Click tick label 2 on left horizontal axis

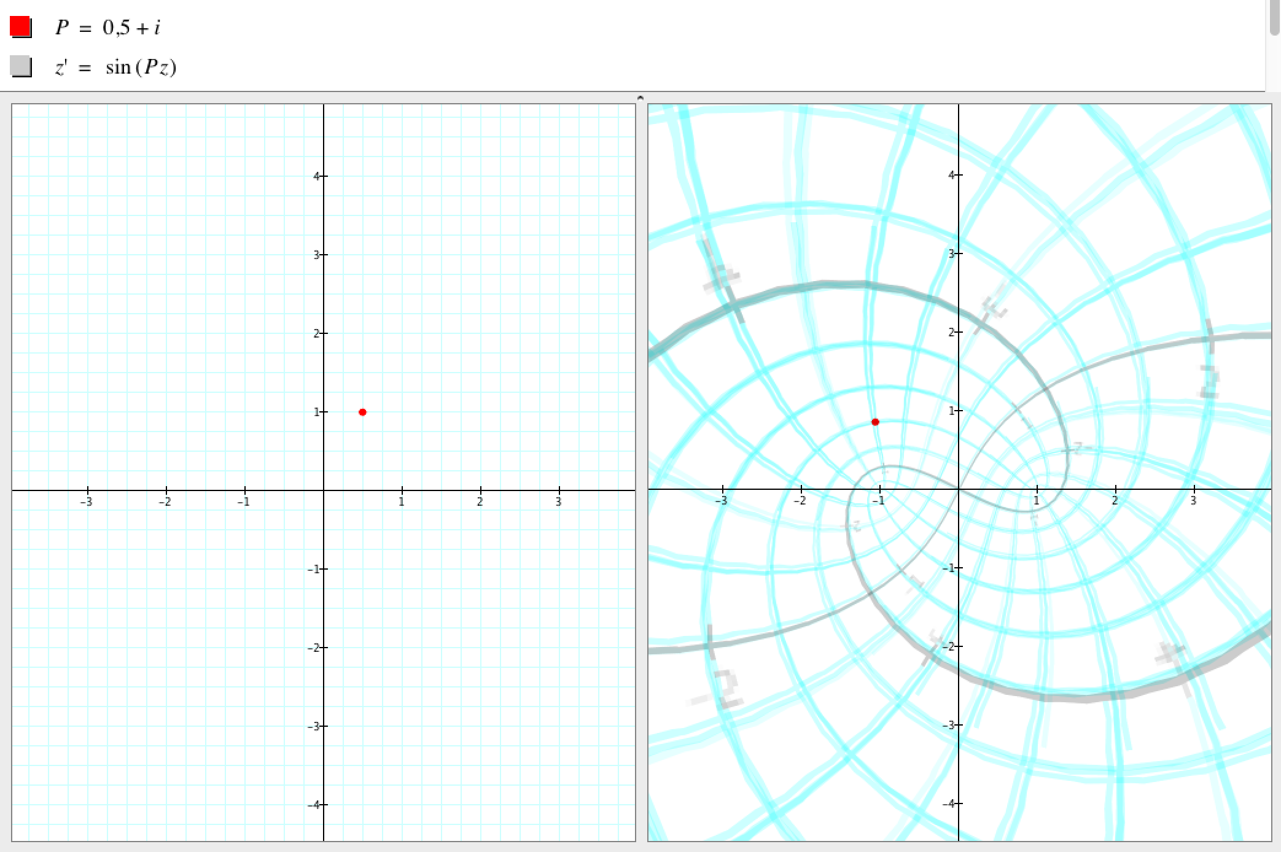[480, 502]
